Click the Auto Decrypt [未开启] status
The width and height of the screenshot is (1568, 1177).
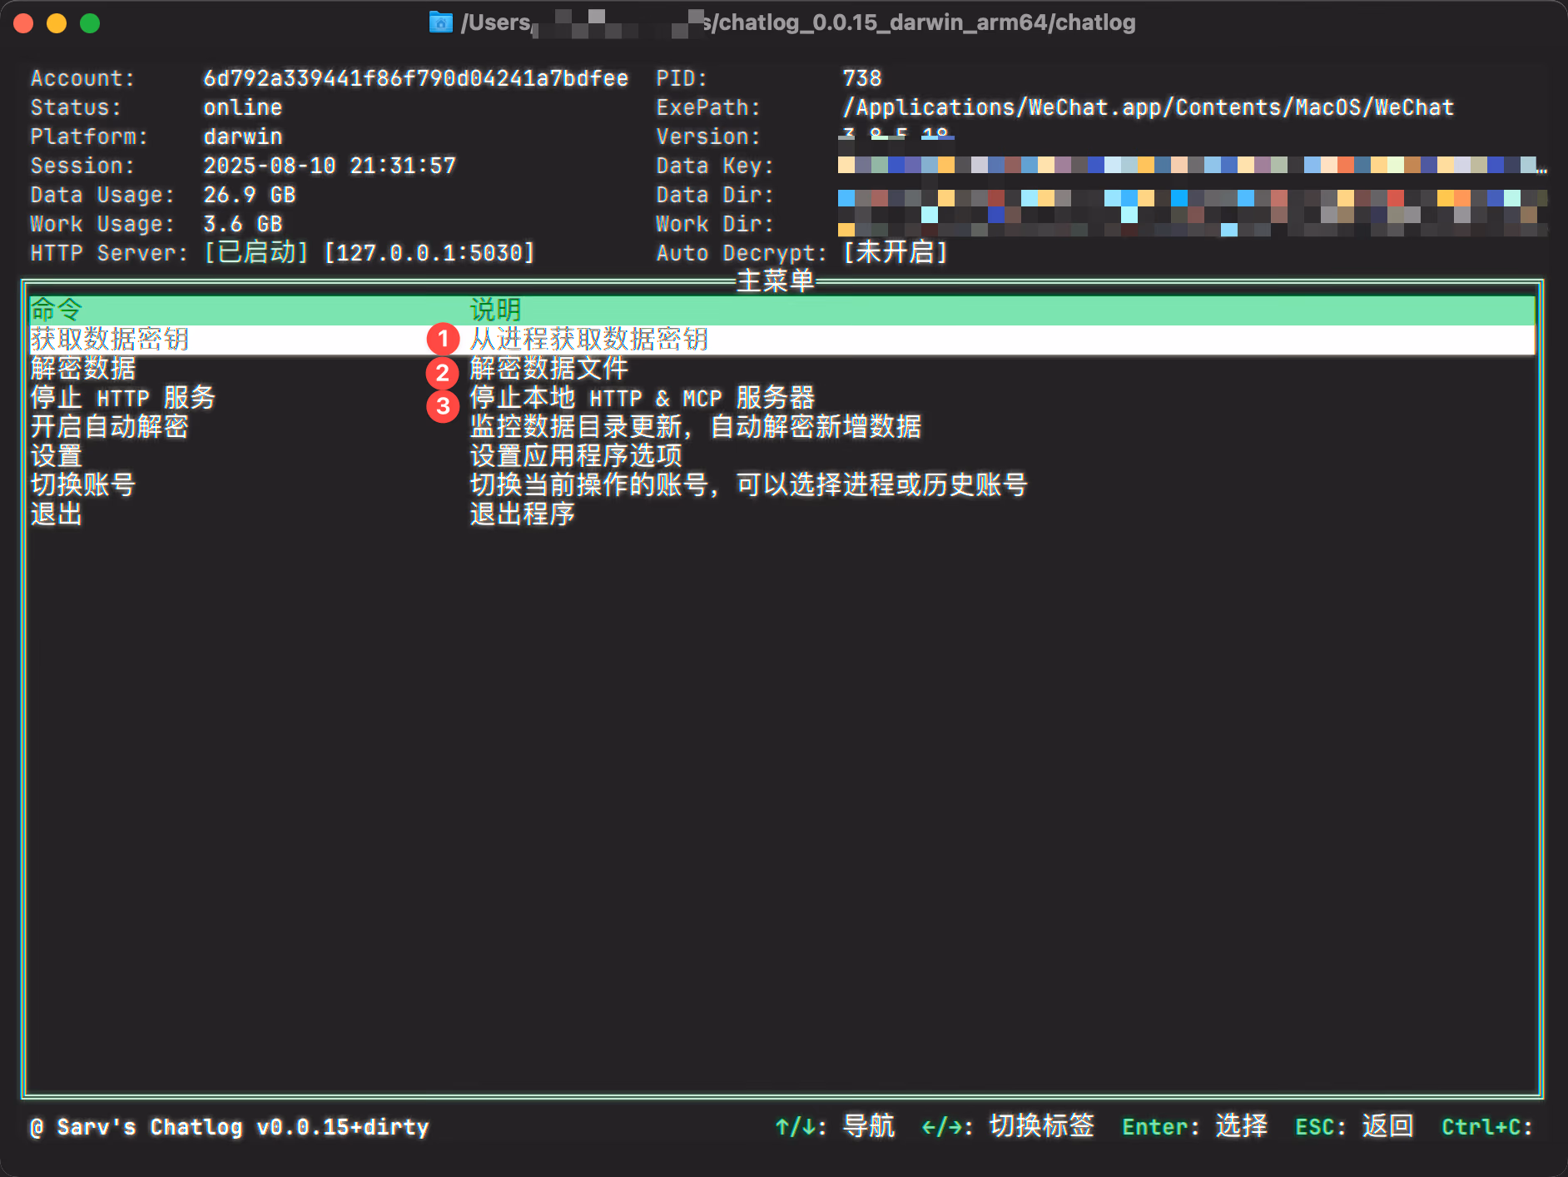[x=896, y=252]
